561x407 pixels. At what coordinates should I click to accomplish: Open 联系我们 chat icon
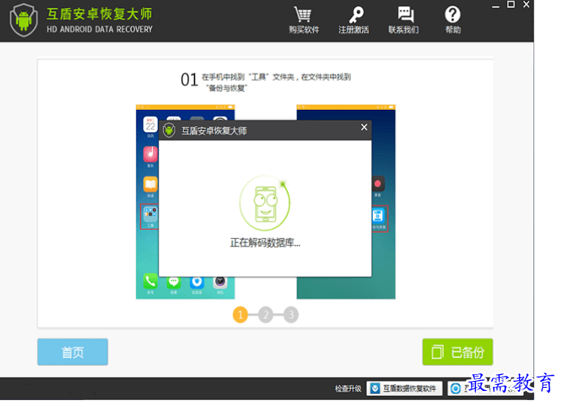[404, 20]
